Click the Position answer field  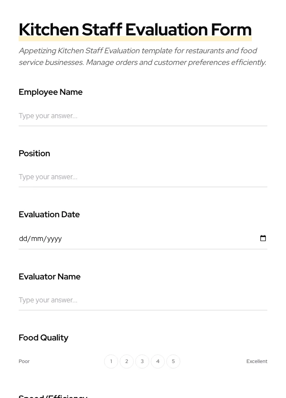[143, 177]
